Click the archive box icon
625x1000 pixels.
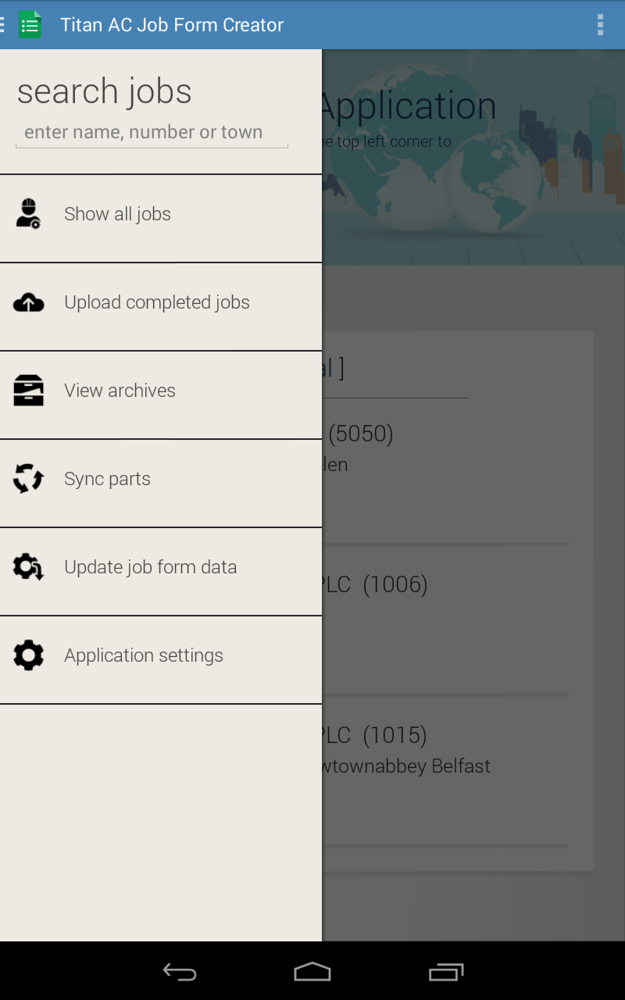point(28,391)
